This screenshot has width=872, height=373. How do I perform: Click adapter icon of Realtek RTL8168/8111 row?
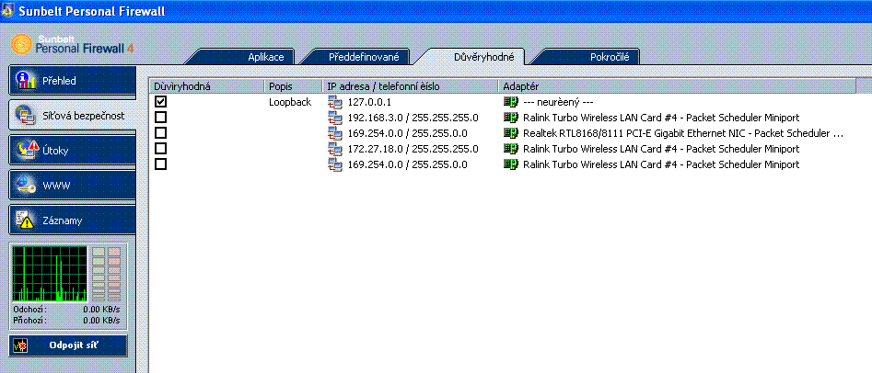tap(511, 133)
